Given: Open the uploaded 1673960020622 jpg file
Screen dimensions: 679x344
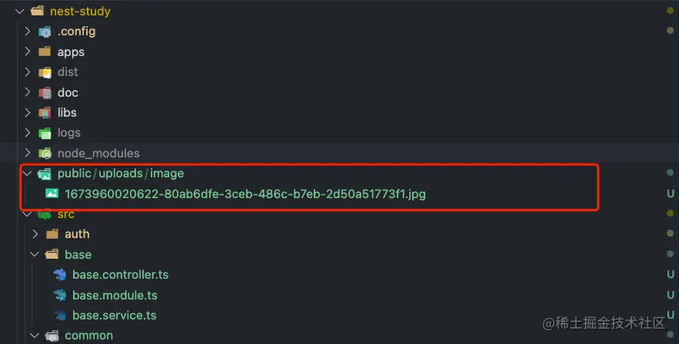Looking at the screenshot, I should coord(245,194).
